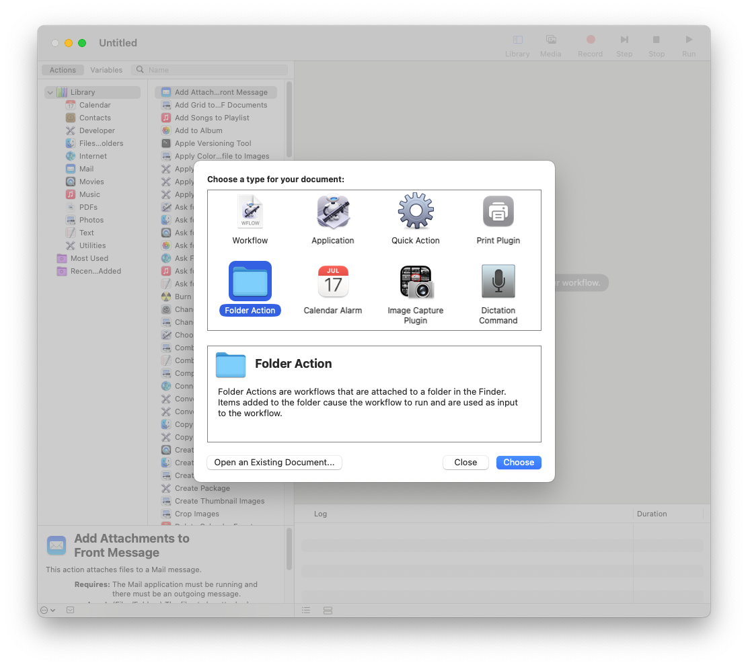Switch to the Variables tab

pos(106,69)
